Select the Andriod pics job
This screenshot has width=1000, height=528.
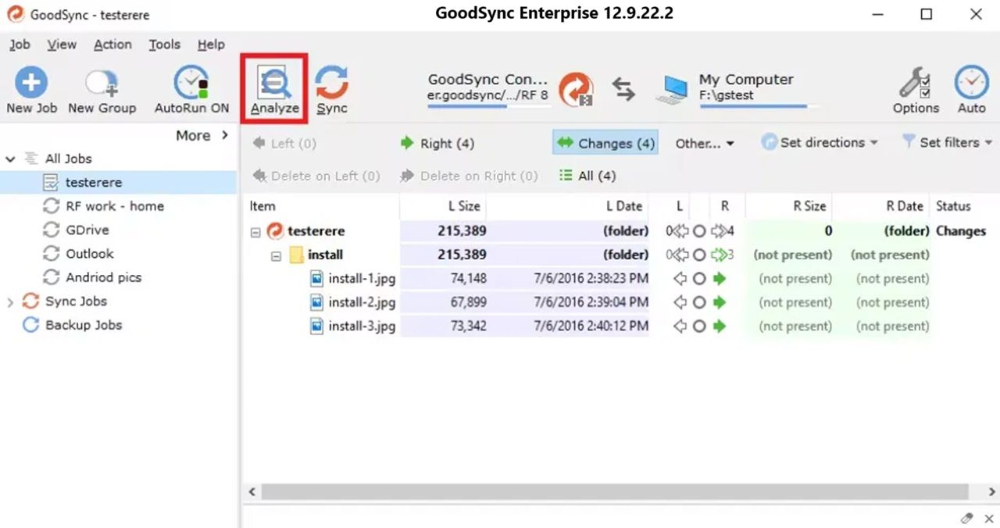click(x=103, y=277)
